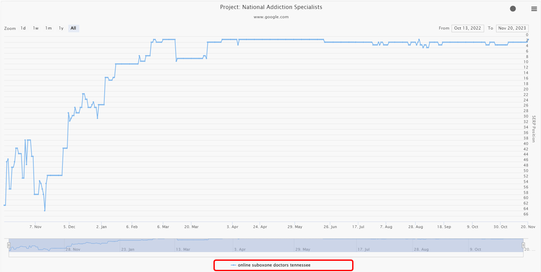Open the chart hamburger context menu
This screenshot has height=272, width=541.
point(534,9)
